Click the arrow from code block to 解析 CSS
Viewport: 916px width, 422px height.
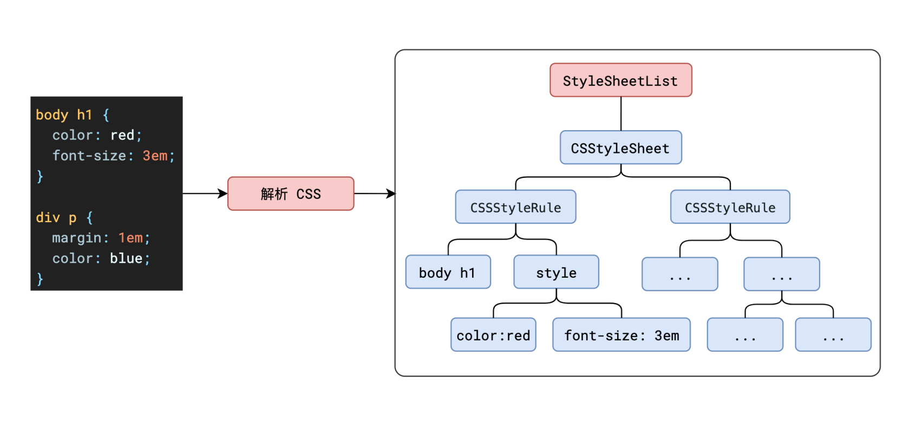pyautogui.click(x=205, y=193)
